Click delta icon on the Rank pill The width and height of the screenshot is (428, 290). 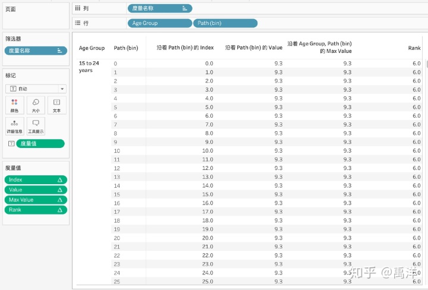click(59, 210)
